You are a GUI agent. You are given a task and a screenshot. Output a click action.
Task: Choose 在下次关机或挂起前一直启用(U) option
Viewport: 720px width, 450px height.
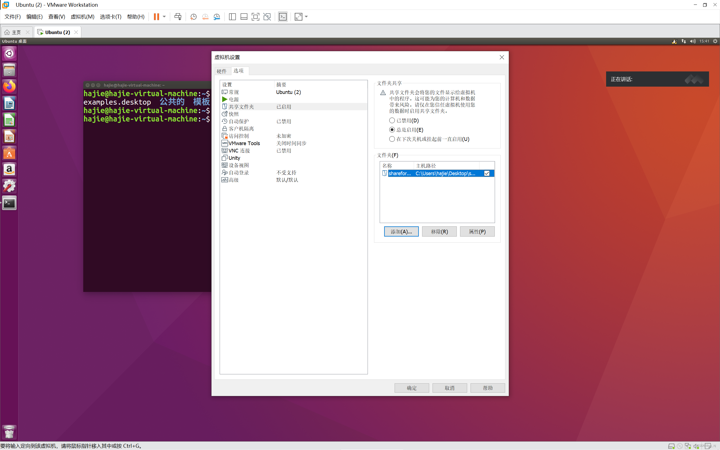[x=392, y=139]
